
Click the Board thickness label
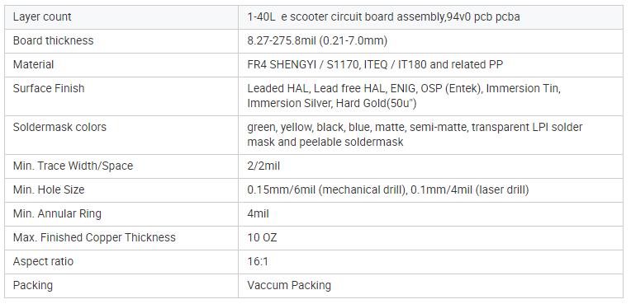[x=53, y=40]
